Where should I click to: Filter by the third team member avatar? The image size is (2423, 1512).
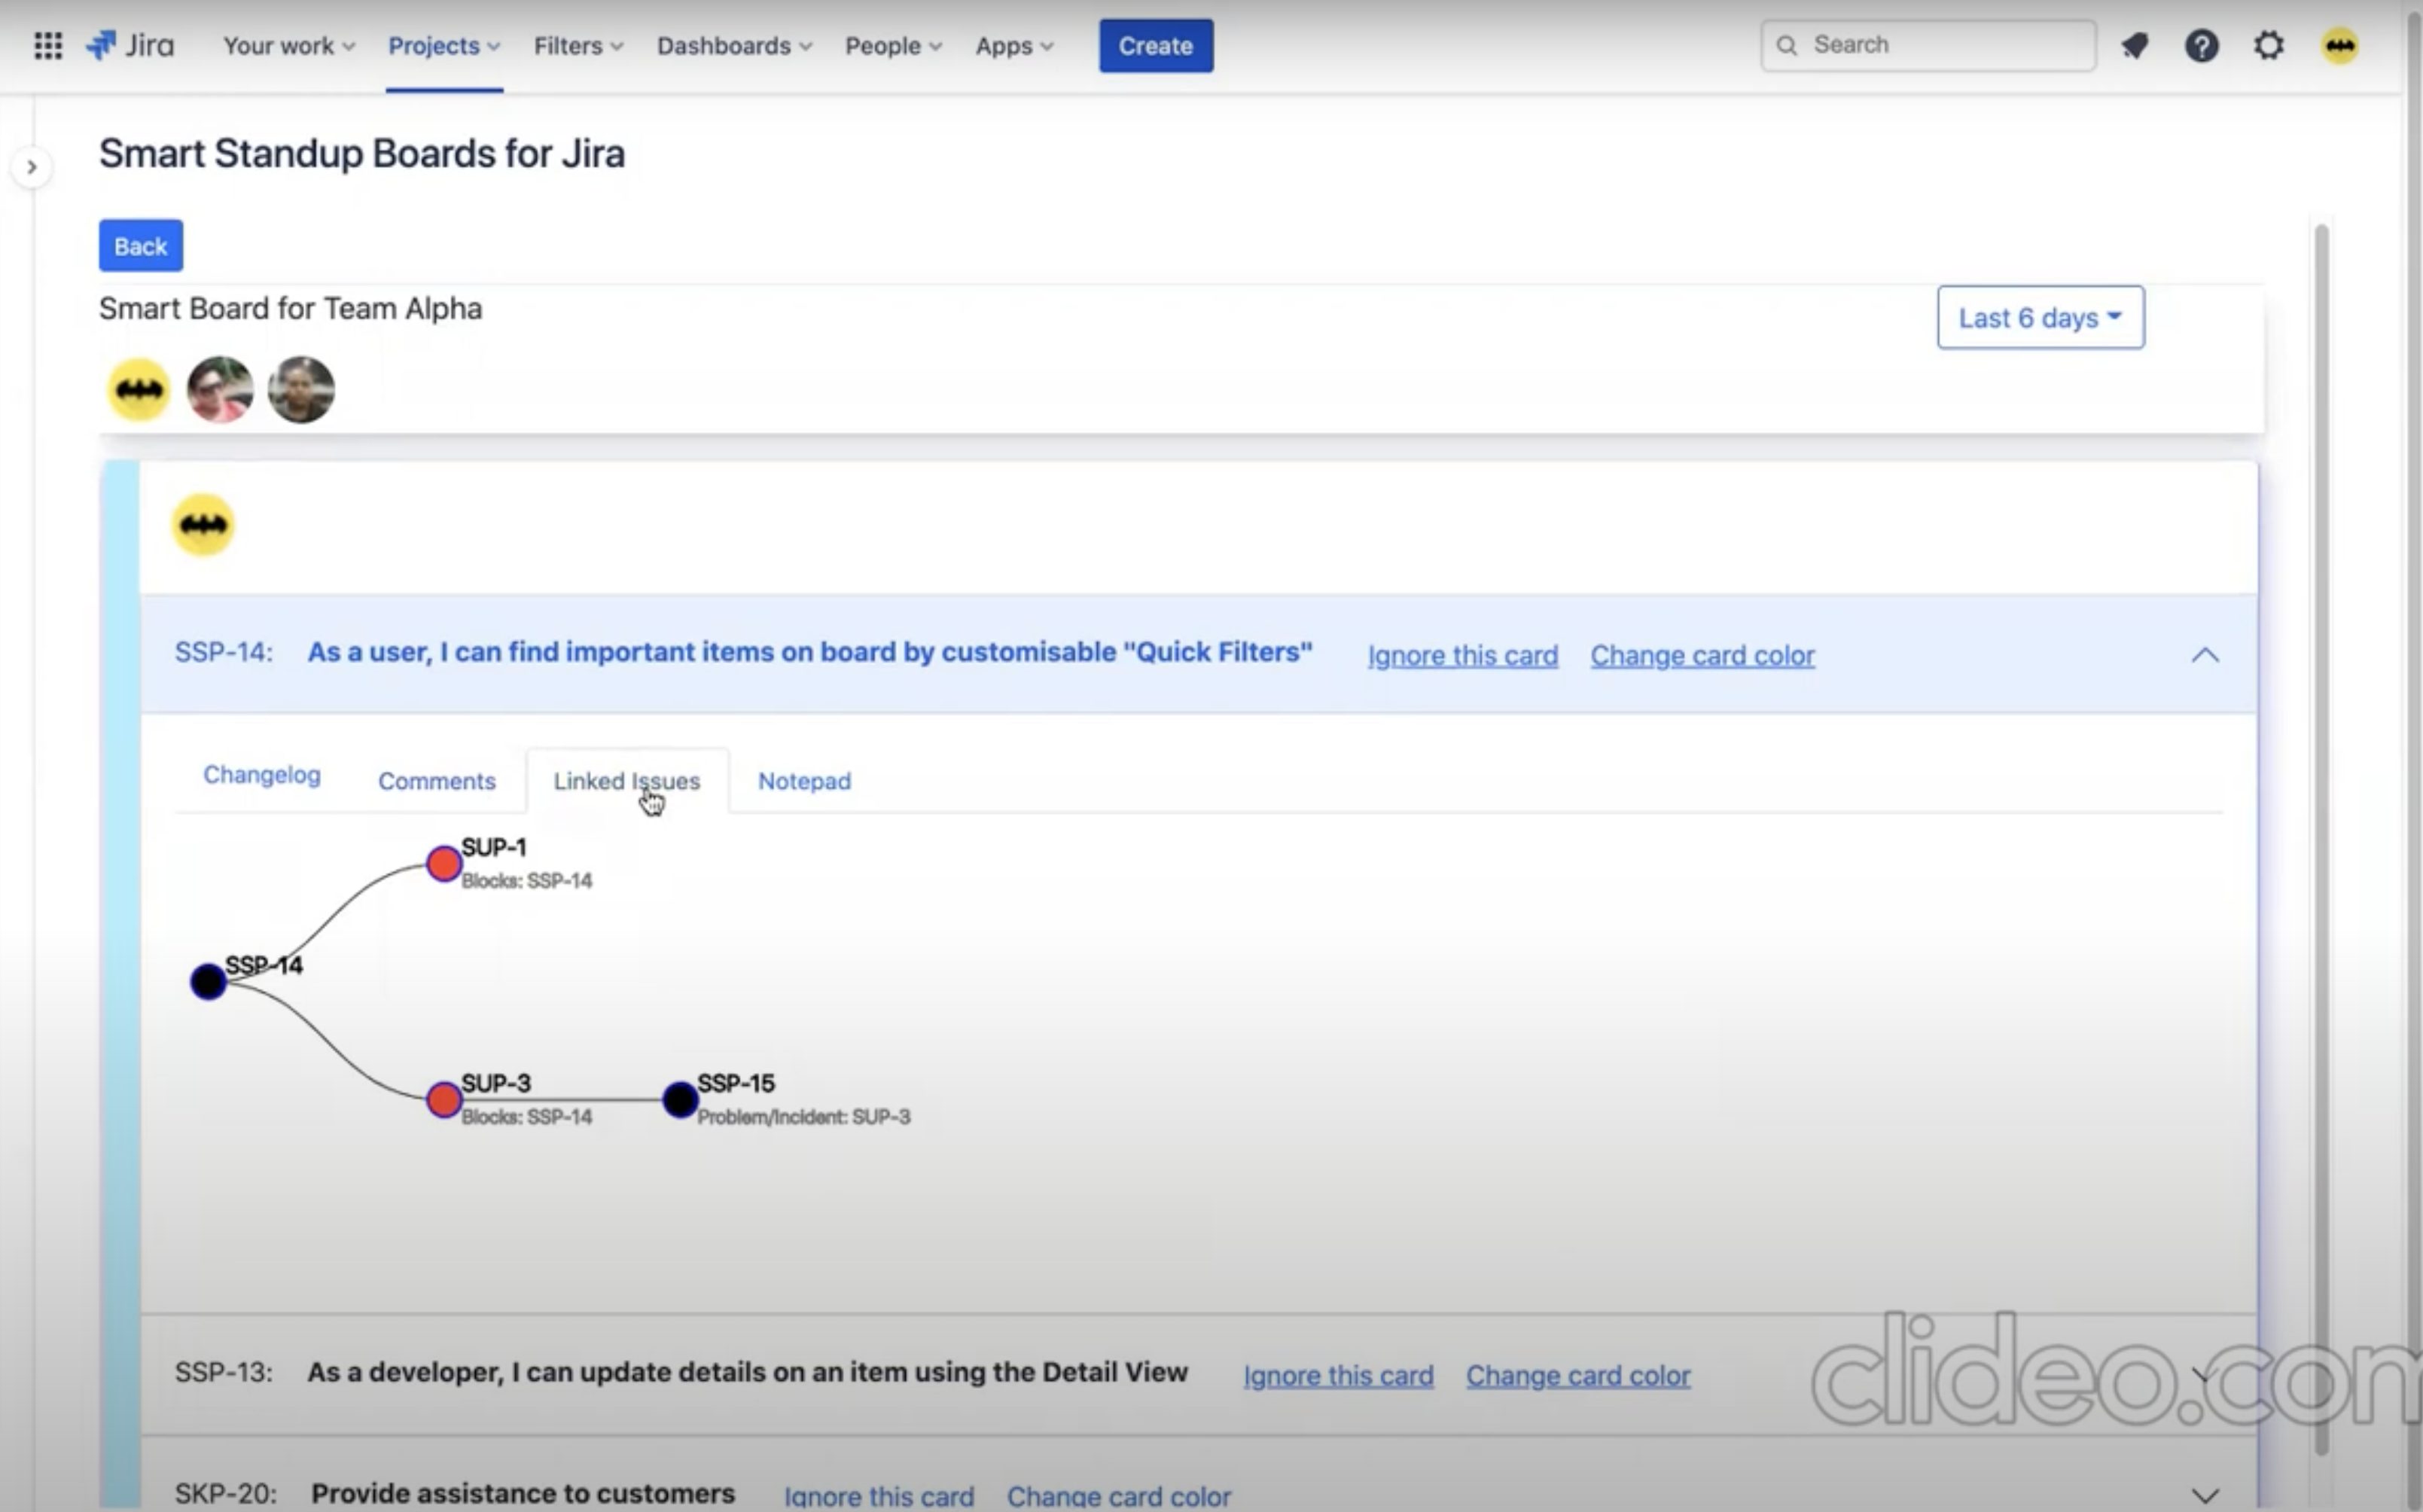pos(301,390)
